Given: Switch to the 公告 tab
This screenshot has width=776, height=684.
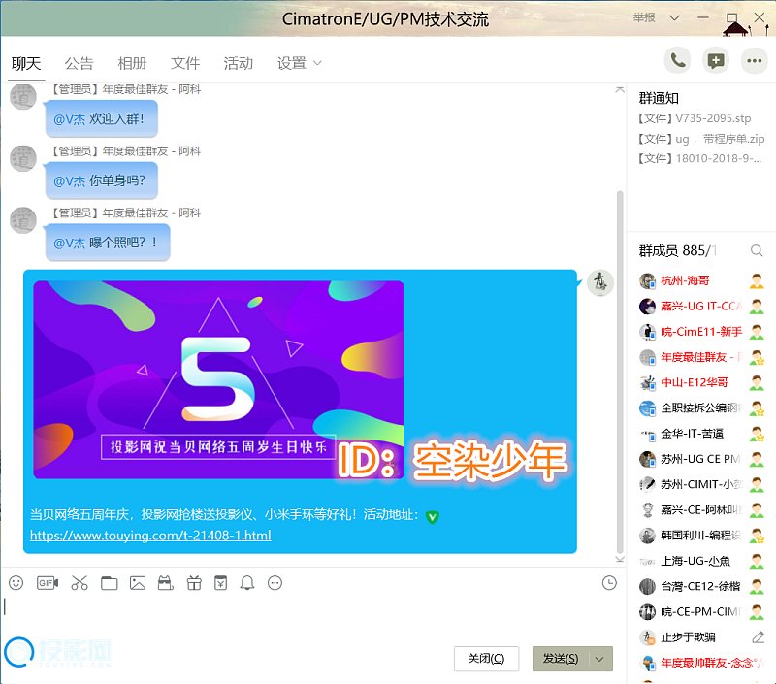Looking at the screenshot, I should 80,64.
